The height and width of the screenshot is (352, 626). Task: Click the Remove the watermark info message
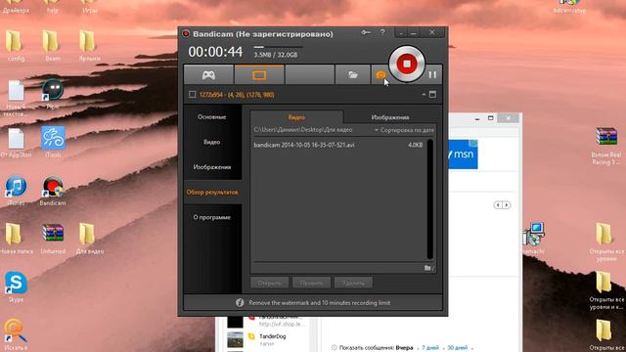pyautogui.click(x=320, y=303)
